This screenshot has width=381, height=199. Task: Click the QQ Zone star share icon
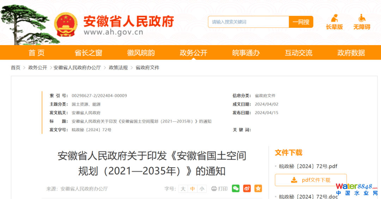click(258, 188)
